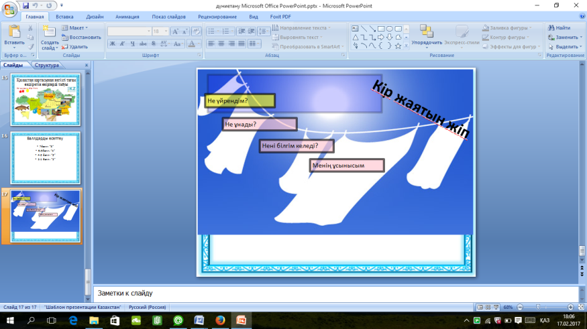
Task: Click Русский (Россия) language in status bar
Action: 148,308
